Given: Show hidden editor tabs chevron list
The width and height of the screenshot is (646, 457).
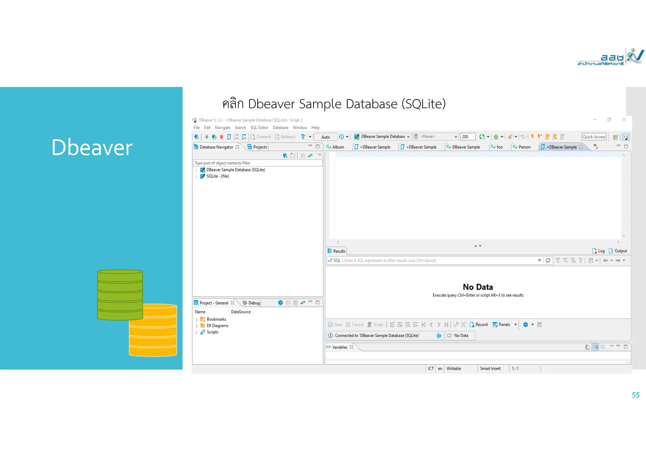Looking at the screenshot, I should click(596, 146).
